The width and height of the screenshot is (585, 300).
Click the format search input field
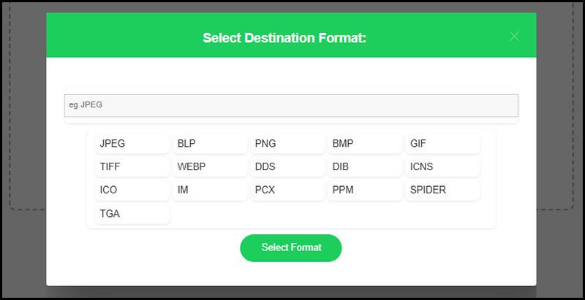click(291, 105)
